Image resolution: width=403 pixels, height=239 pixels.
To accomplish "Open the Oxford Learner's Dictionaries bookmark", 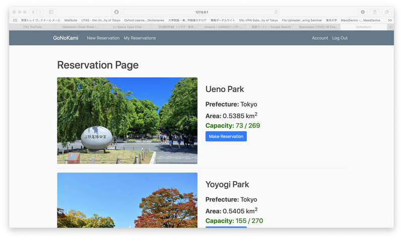I will [144, 20].
